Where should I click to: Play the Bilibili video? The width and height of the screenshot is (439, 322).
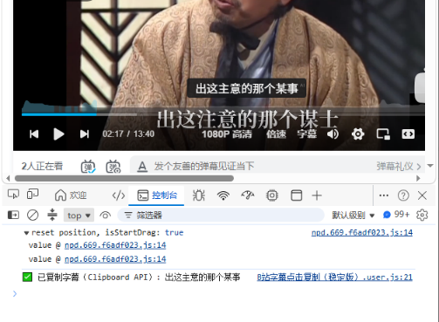(x=58, y=134)
